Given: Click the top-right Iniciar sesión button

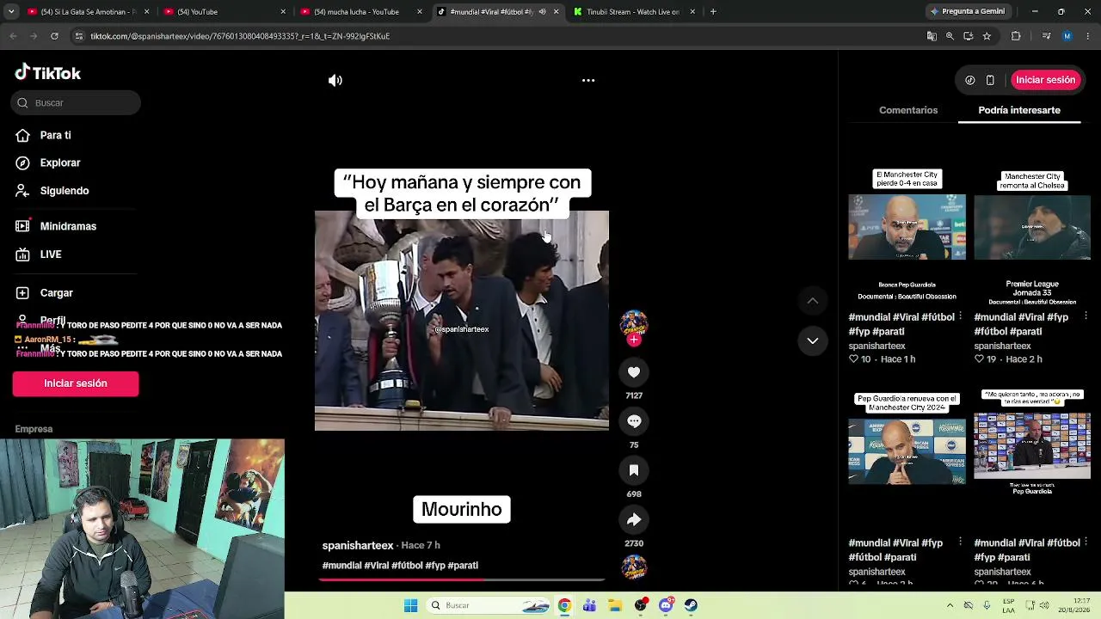Looking at the screenshot, I should point(1045,80).
